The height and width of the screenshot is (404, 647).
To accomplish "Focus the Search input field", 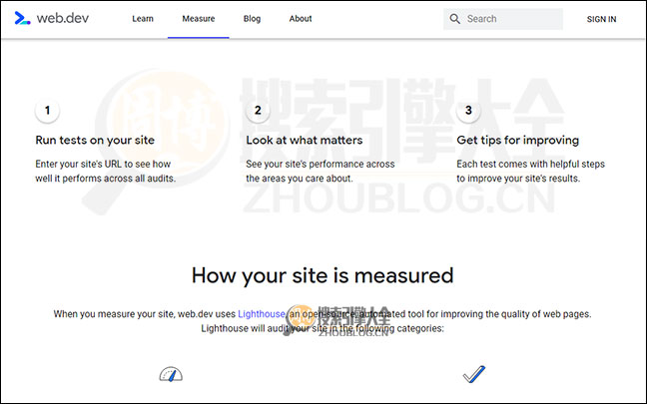I will pyautogui.click(x=511, y=19).
